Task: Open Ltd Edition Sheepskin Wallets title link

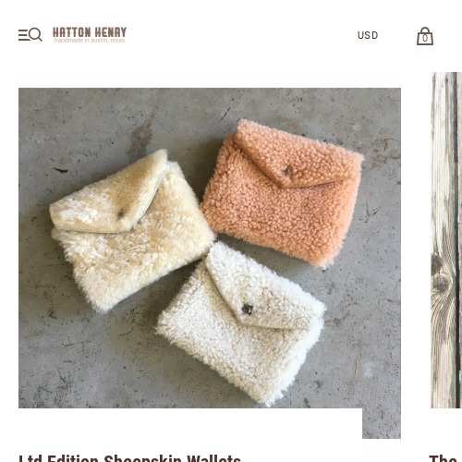Action: pos(129,458)
